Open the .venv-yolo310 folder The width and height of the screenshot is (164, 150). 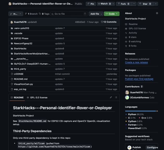pos(21,28)
